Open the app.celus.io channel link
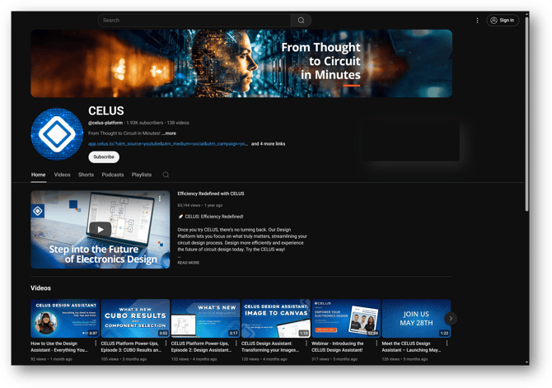Viewport: 552px width, 388px height. tap(168, 143)
